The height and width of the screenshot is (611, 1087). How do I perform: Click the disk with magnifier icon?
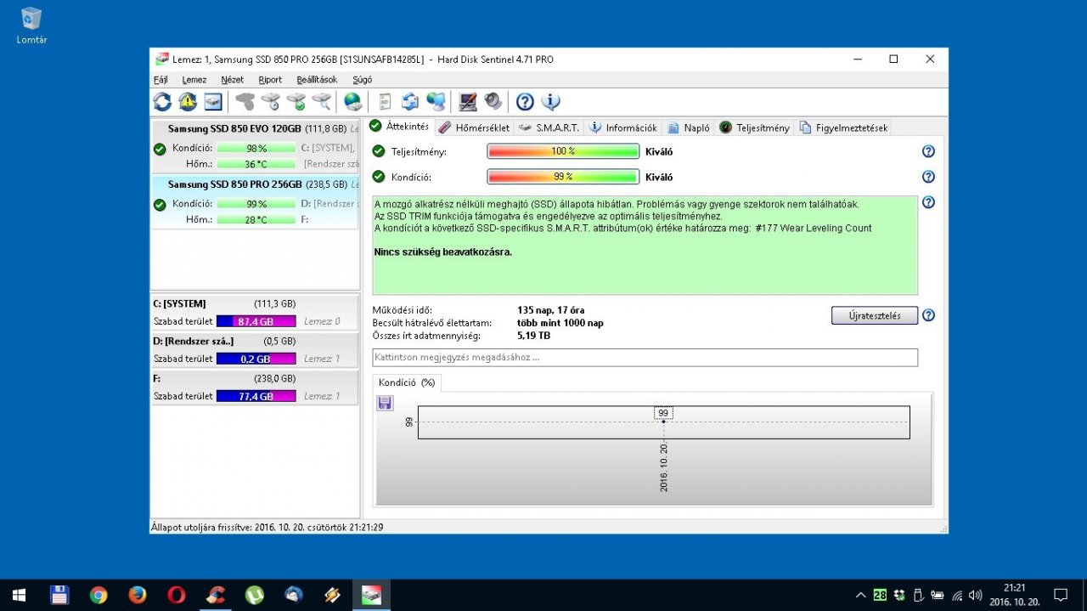(x=322, y=102)
